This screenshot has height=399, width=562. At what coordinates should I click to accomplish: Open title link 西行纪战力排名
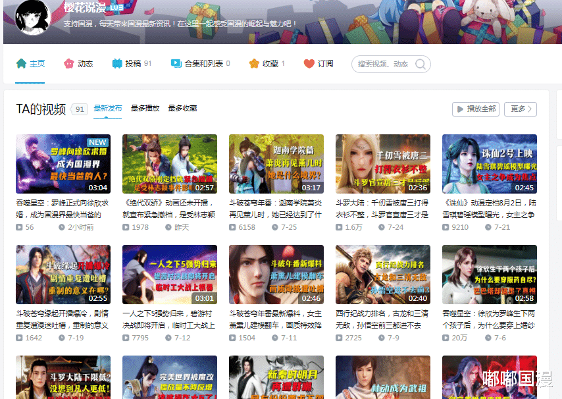click(382, 319)
